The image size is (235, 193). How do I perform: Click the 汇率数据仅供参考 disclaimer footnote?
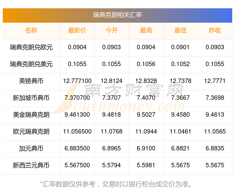116,184
